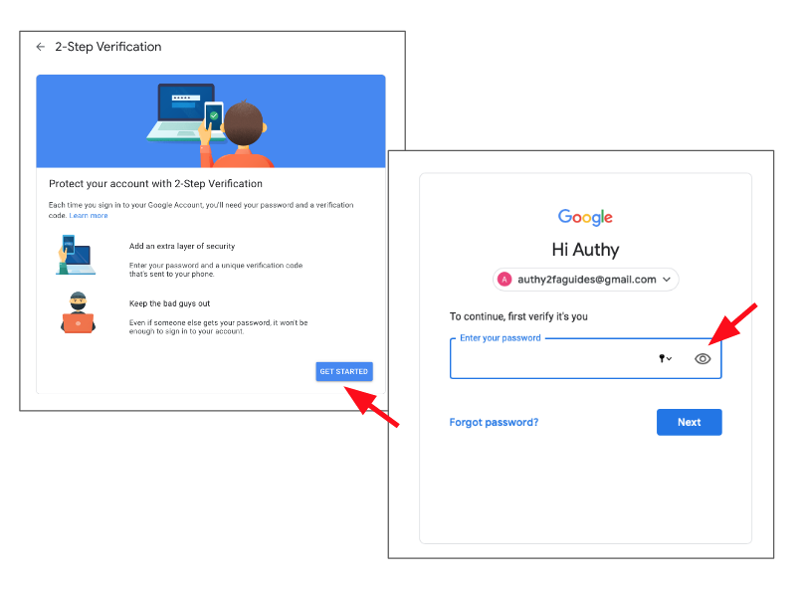Click the pink A account avatar
Screen dimensions: 807x590
point(504,280)
